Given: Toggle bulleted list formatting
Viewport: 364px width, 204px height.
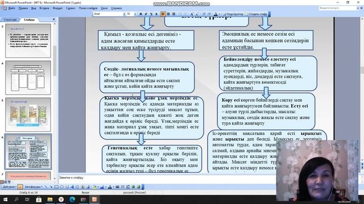Looking at the screenshot, I should (x=185, y=14).
